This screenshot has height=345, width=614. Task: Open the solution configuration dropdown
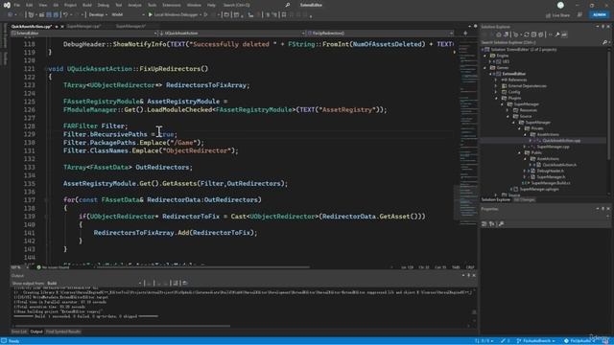98,15
